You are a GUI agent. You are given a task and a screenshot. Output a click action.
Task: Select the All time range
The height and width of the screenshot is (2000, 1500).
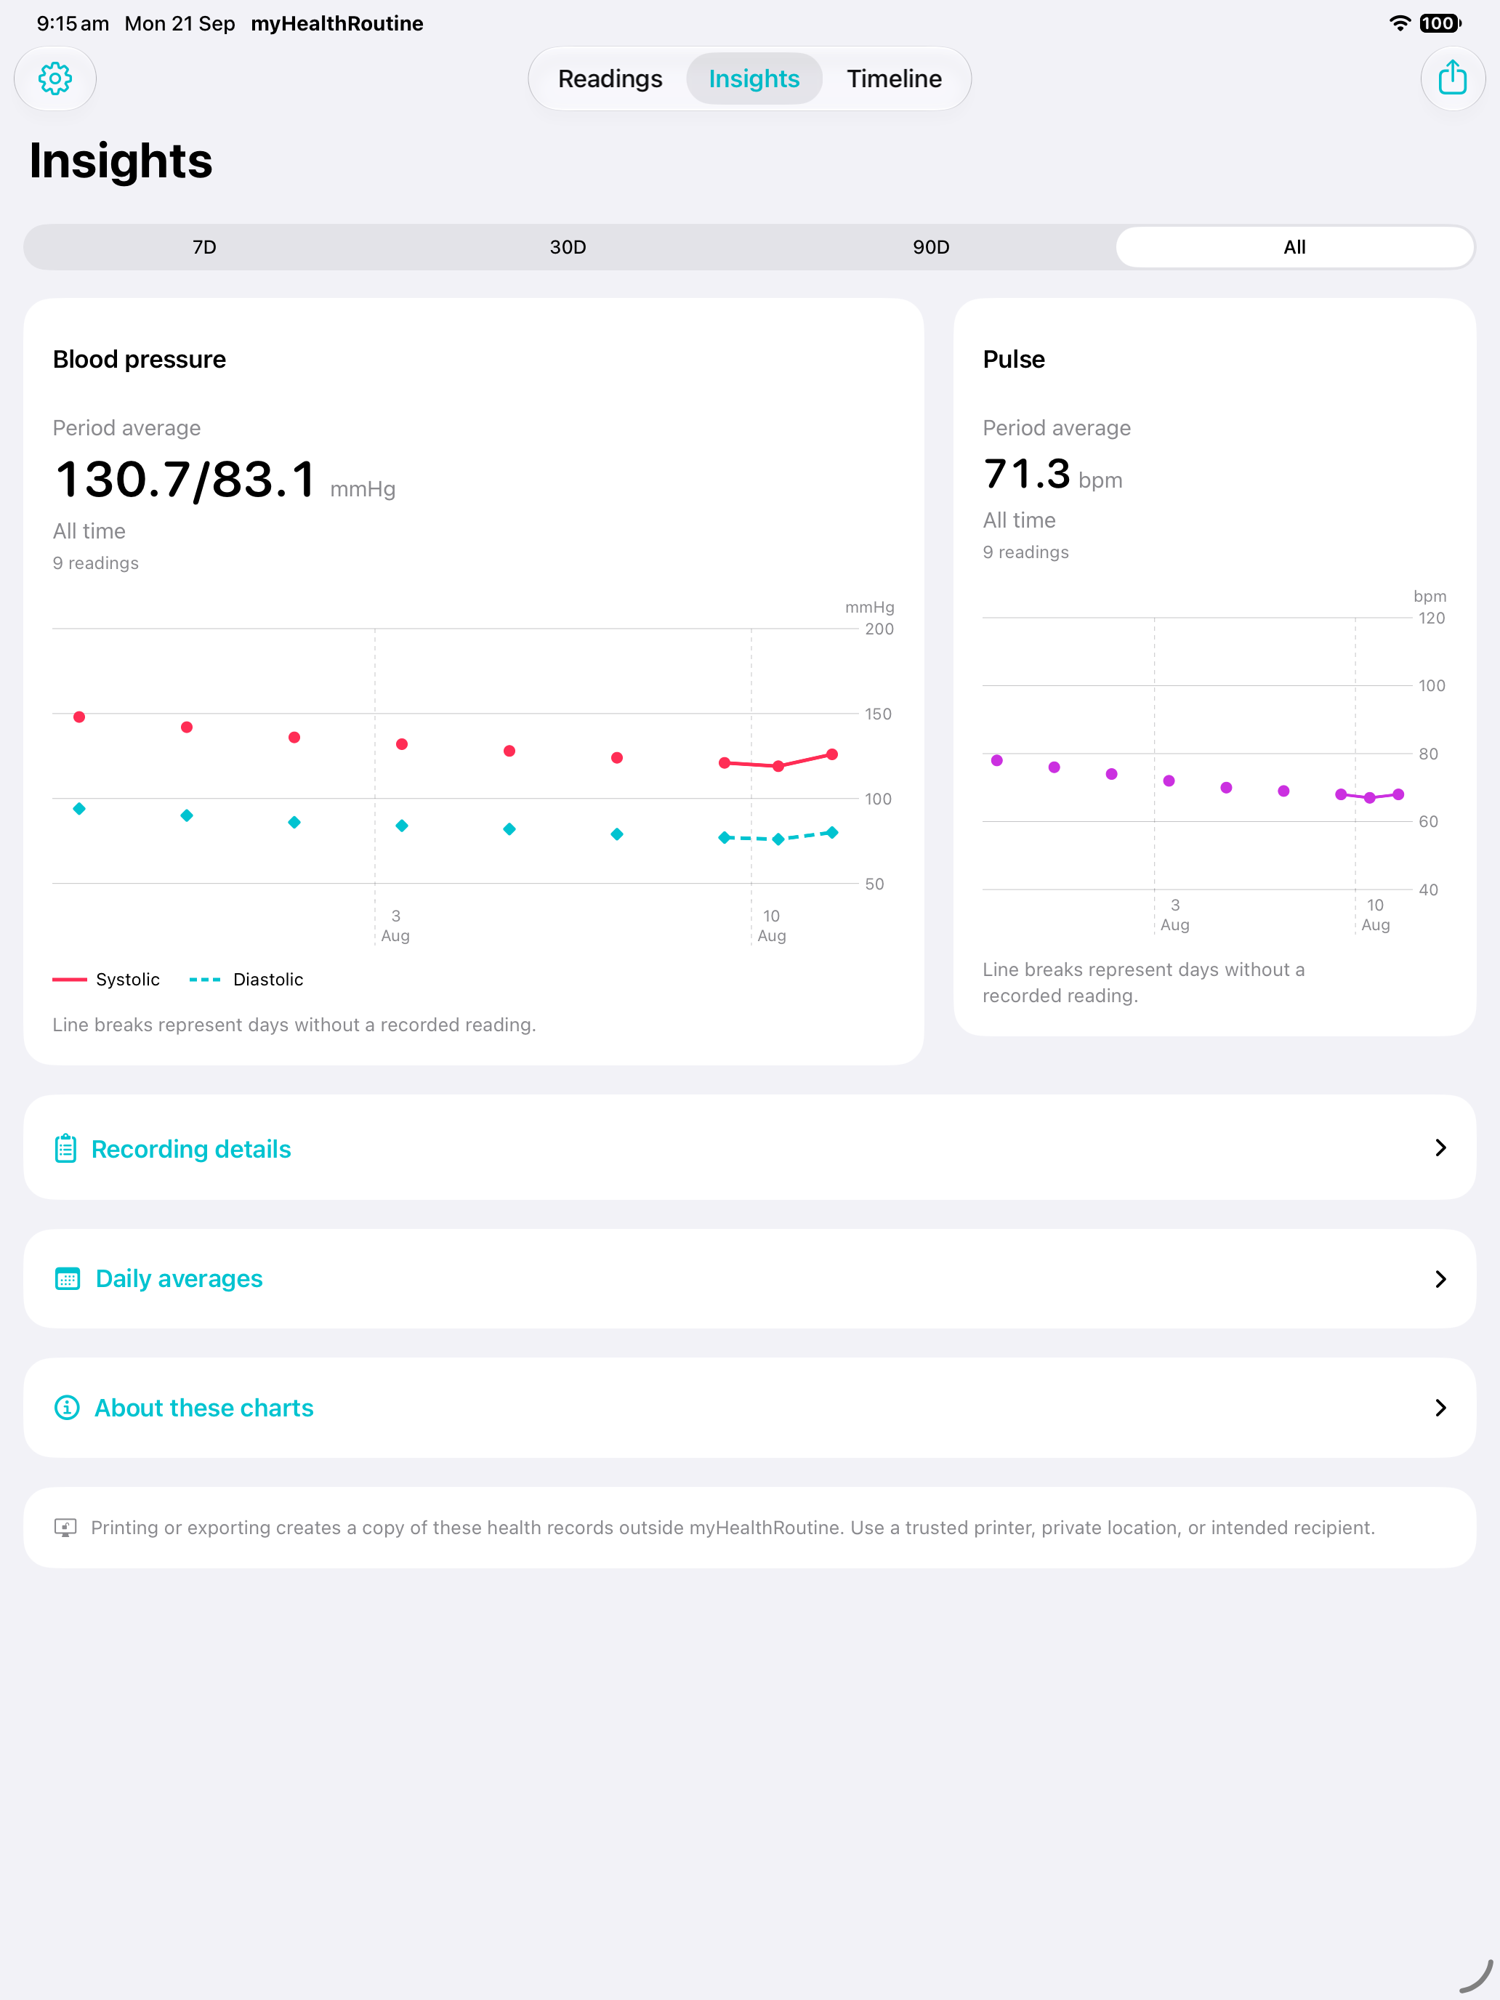click(x=1294, y=247)
